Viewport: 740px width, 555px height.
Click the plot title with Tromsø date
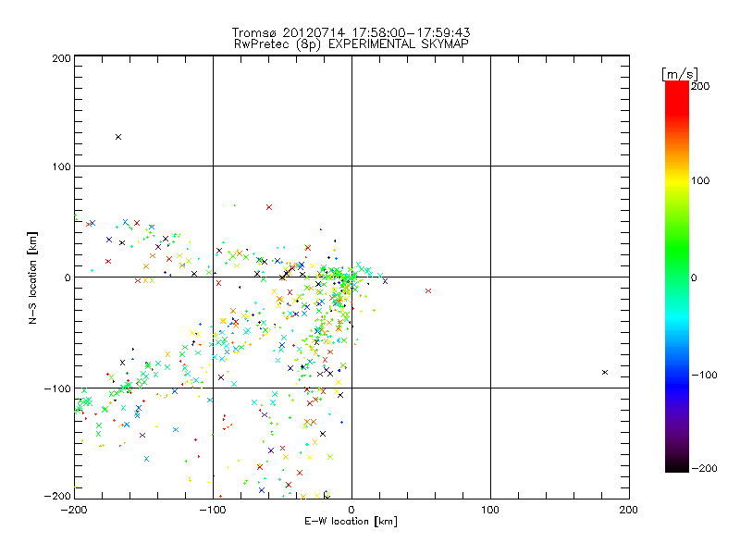(x=351, y=32)
